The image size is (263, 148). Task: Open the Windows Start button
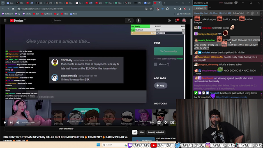point(98,145)
